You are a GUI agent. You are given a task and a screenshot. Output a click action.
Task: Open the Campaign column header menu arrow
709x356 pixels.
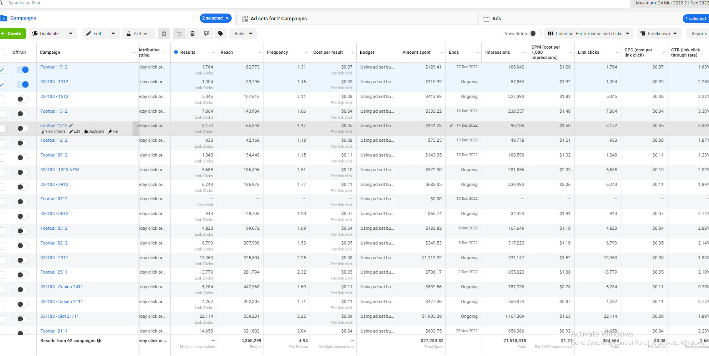pyautogui.click(x=134, y=53)
